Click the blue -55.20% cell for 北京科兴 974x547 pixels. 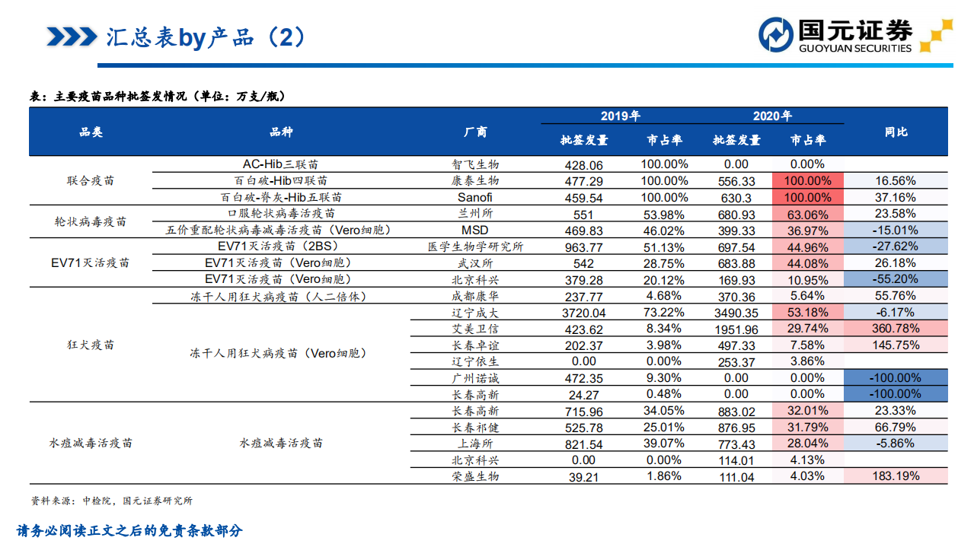click(x=896, y=279)
